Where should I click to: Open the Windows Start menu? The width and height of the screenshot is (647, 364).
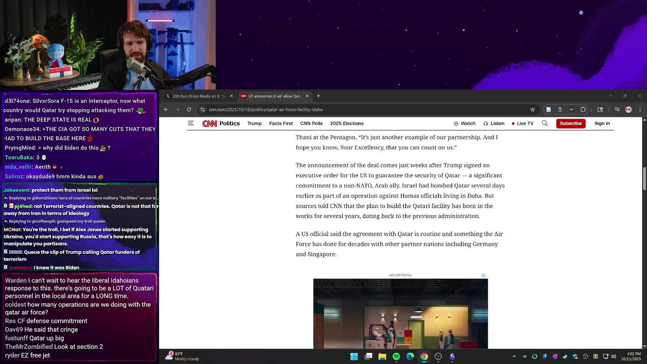pyautogui.click(x=354, y=356)
